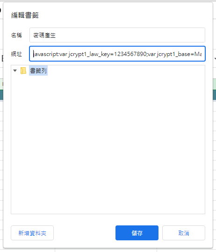Click the 1234567890 value in URL
The image size is (216, 252).
[130, 54]
